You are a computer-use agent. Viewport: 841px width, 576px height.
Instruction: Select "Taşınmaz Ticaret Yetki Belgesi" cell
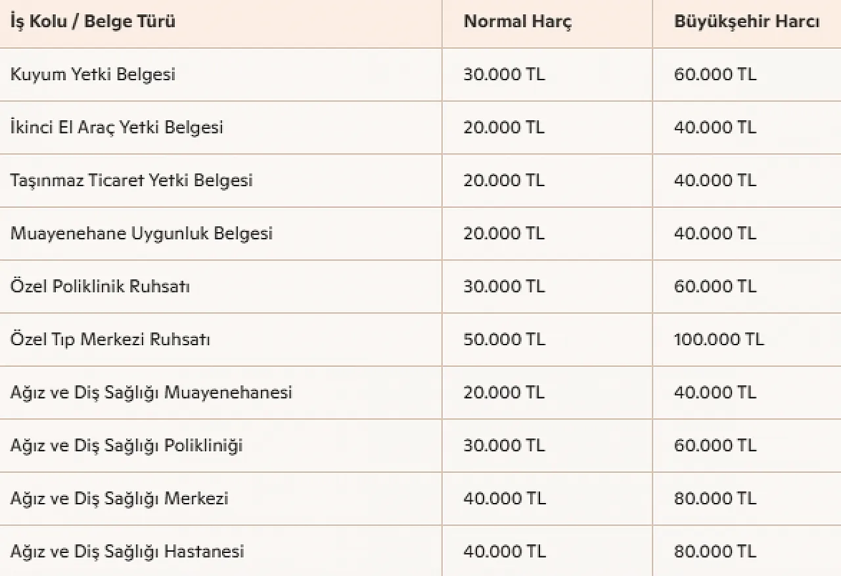point(131,180)
